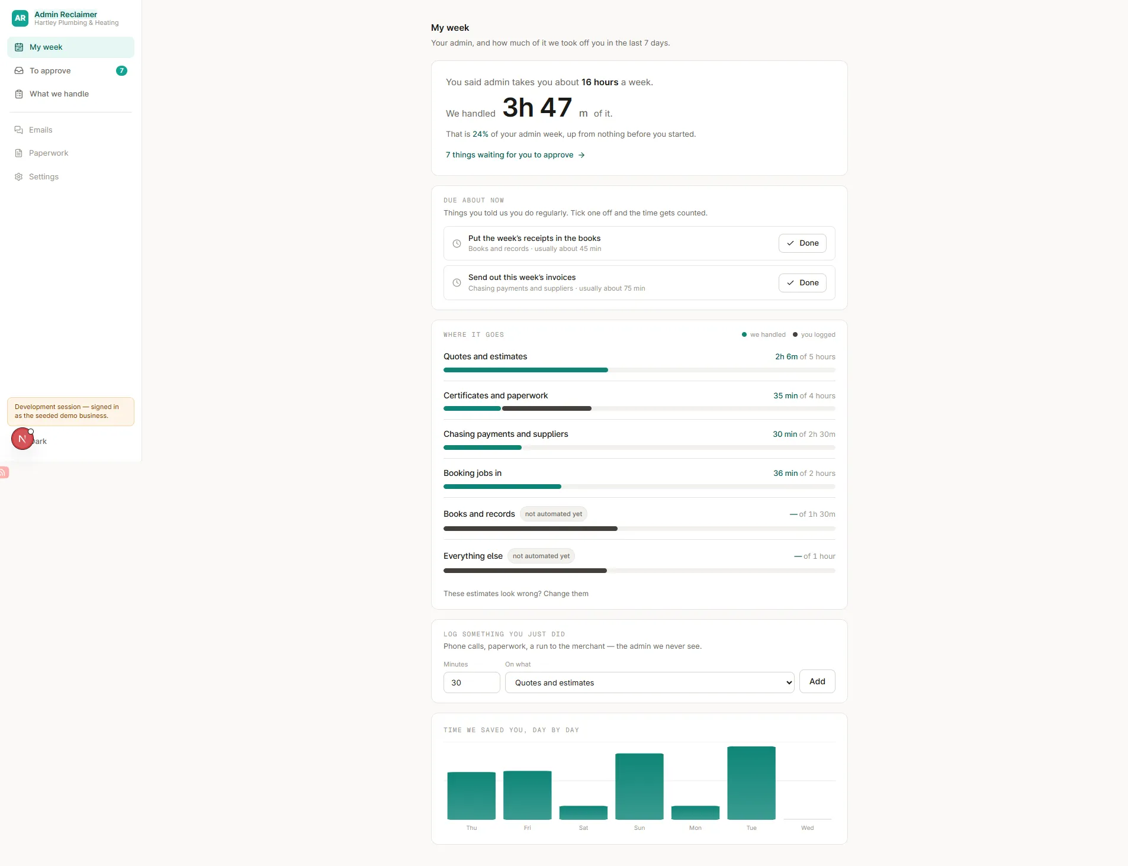The height and width of the screenshot is (866, 1128).
Task: Click the badge showing 7 on To approve
Action: tap(121, 70)
